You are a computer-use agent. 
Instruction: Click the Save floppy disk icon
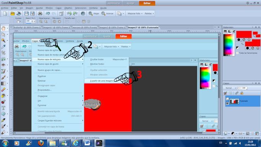tap(26, 13)
